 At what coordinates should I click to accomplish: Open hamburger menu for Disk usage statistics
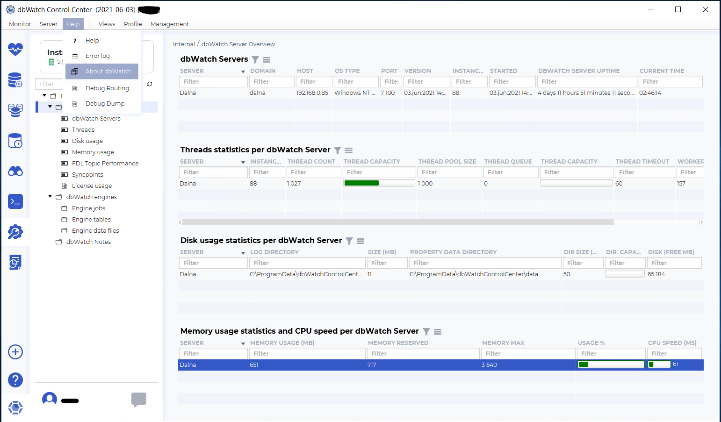[360, 241]
